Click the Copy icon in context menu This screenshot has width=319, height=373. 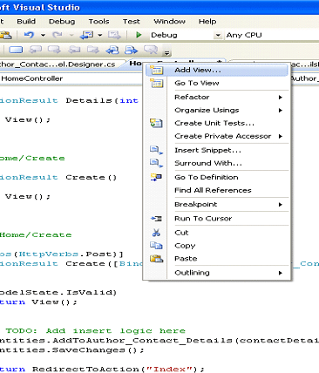tap(156, 246)
